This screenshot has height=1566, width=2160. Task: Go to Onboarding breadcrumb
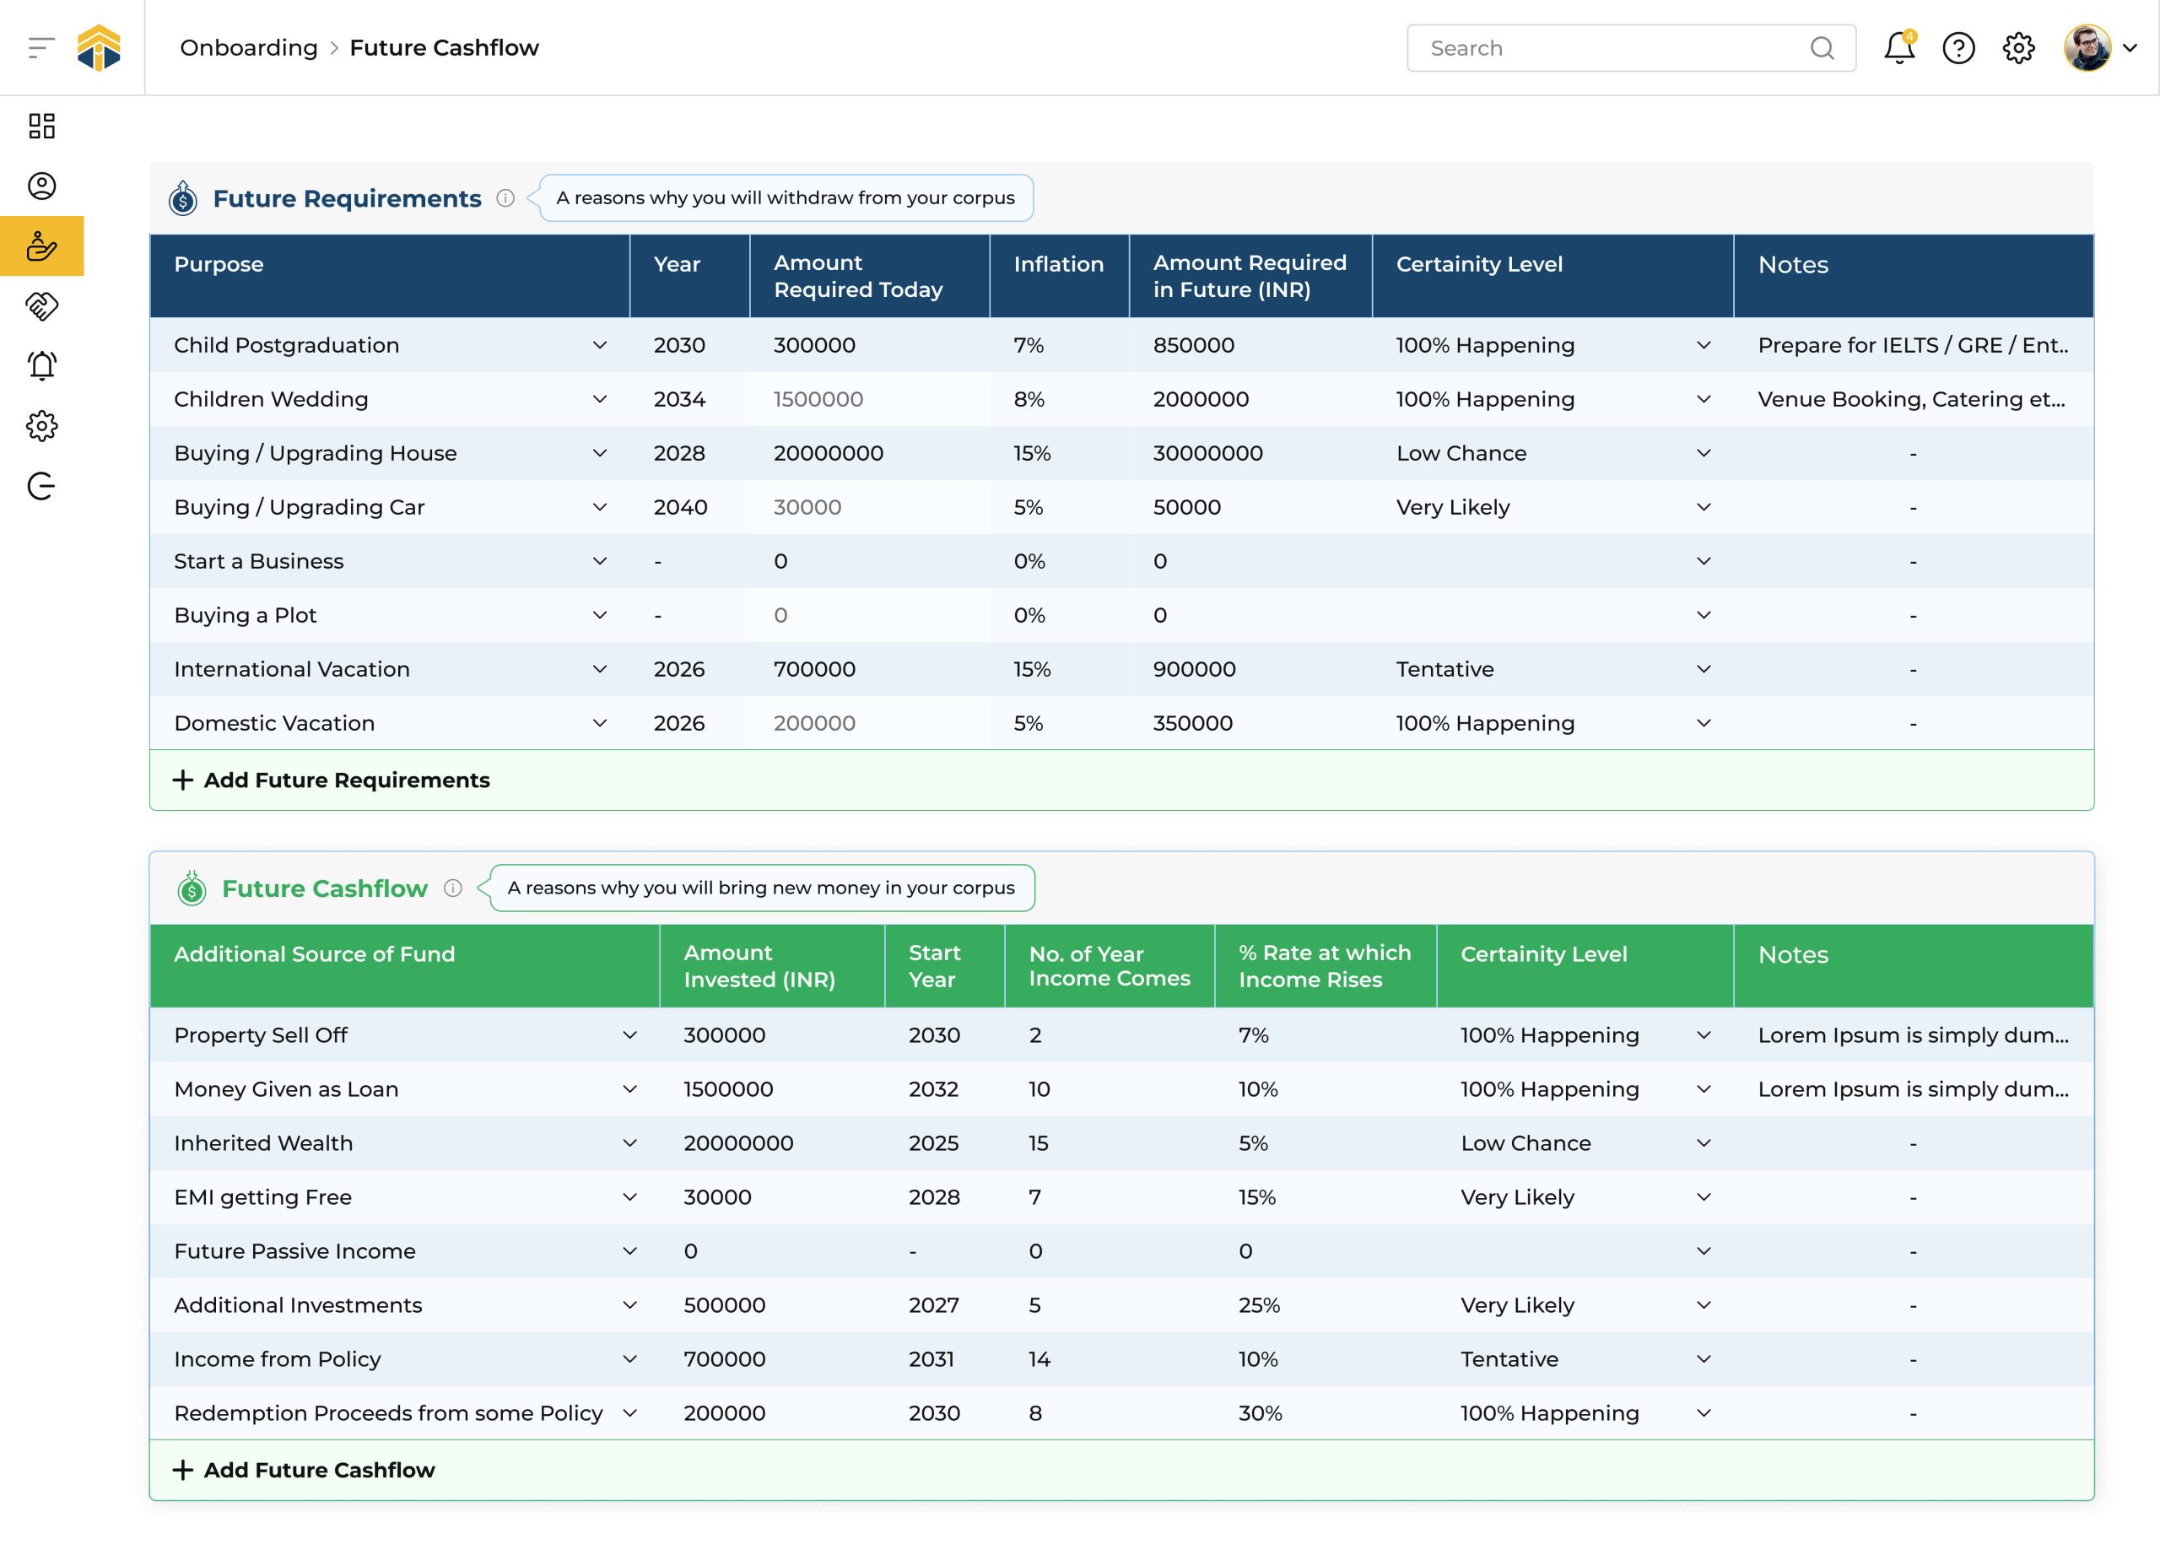coord(249,47)
